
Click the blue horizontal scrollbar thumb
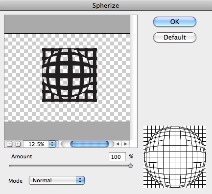[90, 144]
